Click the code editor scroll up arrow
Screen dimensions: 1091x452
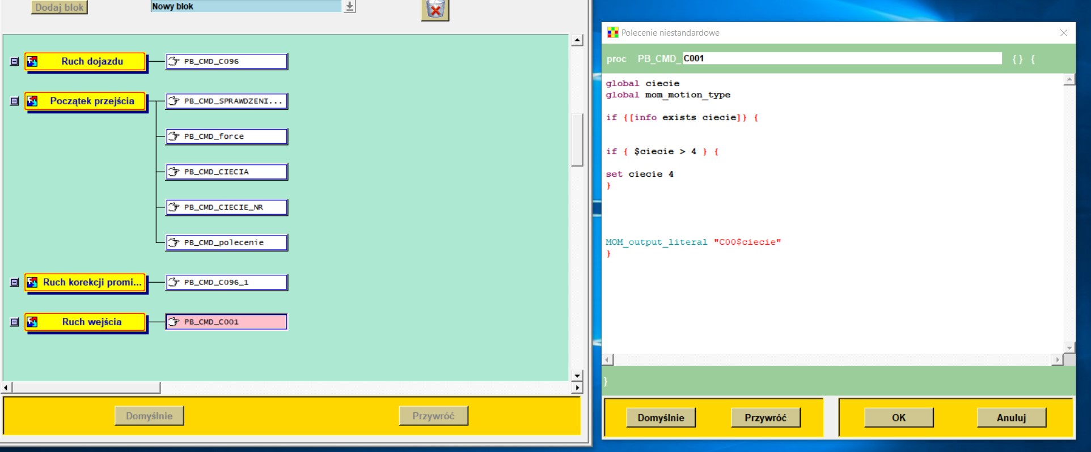tap(1069, 80)
